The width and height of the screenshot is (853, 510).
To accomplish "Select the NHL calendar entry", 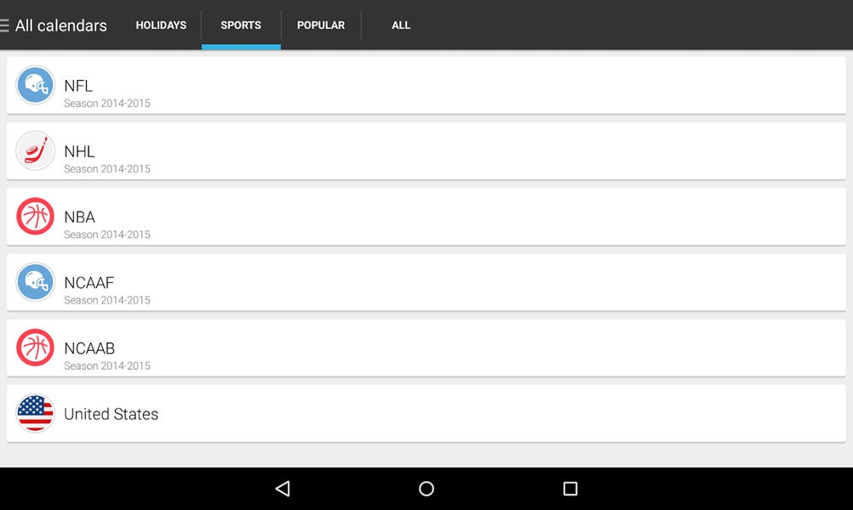I will (426, 151).
